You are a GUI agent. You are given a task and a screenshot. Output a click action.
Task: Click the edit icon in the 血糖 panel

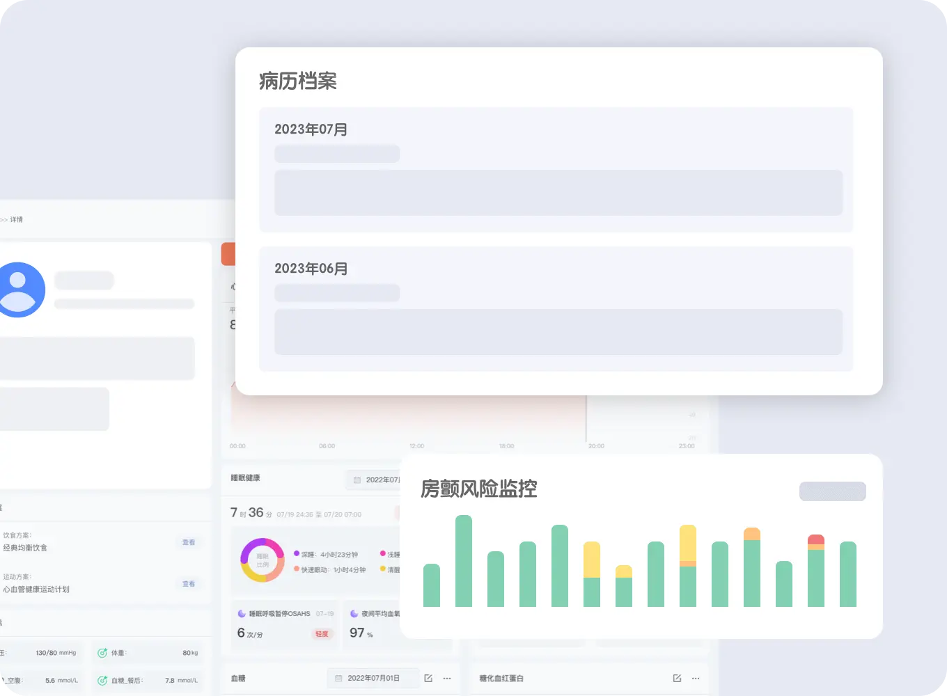point(428,678)
